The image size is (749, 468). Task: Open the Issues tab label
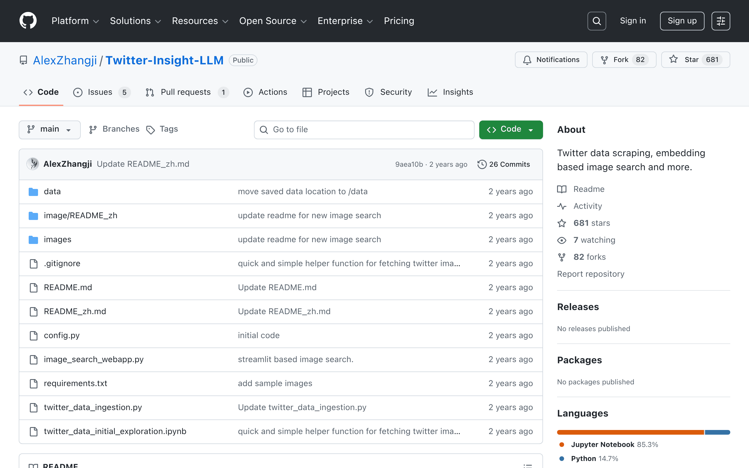[100, 92]
